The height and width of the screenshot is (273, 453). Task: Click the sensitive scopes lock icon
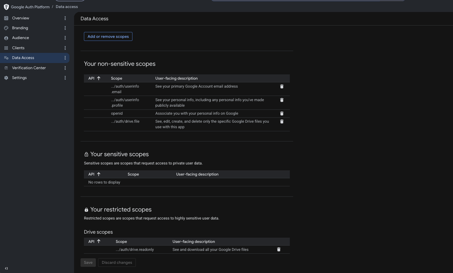coord(86,154)
